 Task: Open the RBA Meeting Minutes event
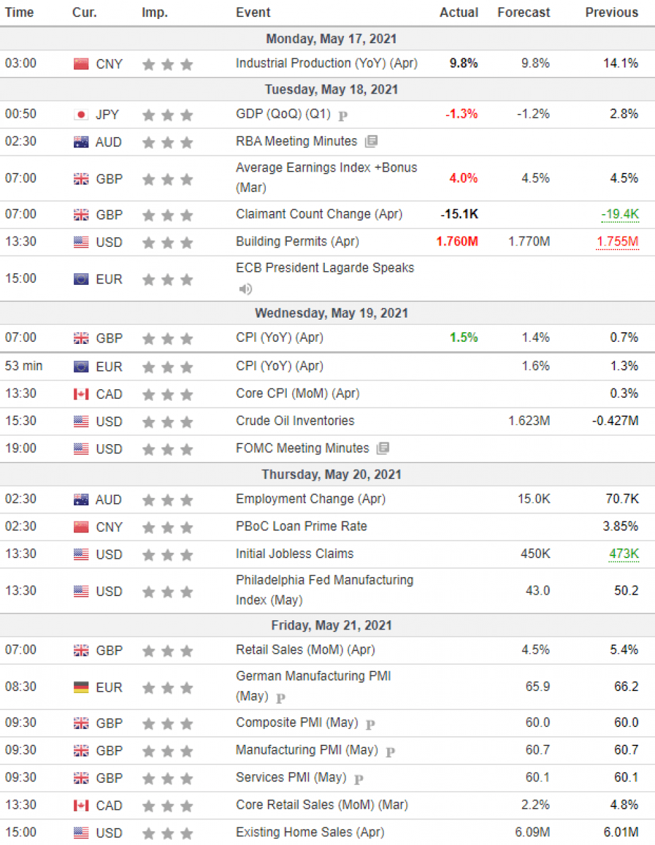point(297,141)
